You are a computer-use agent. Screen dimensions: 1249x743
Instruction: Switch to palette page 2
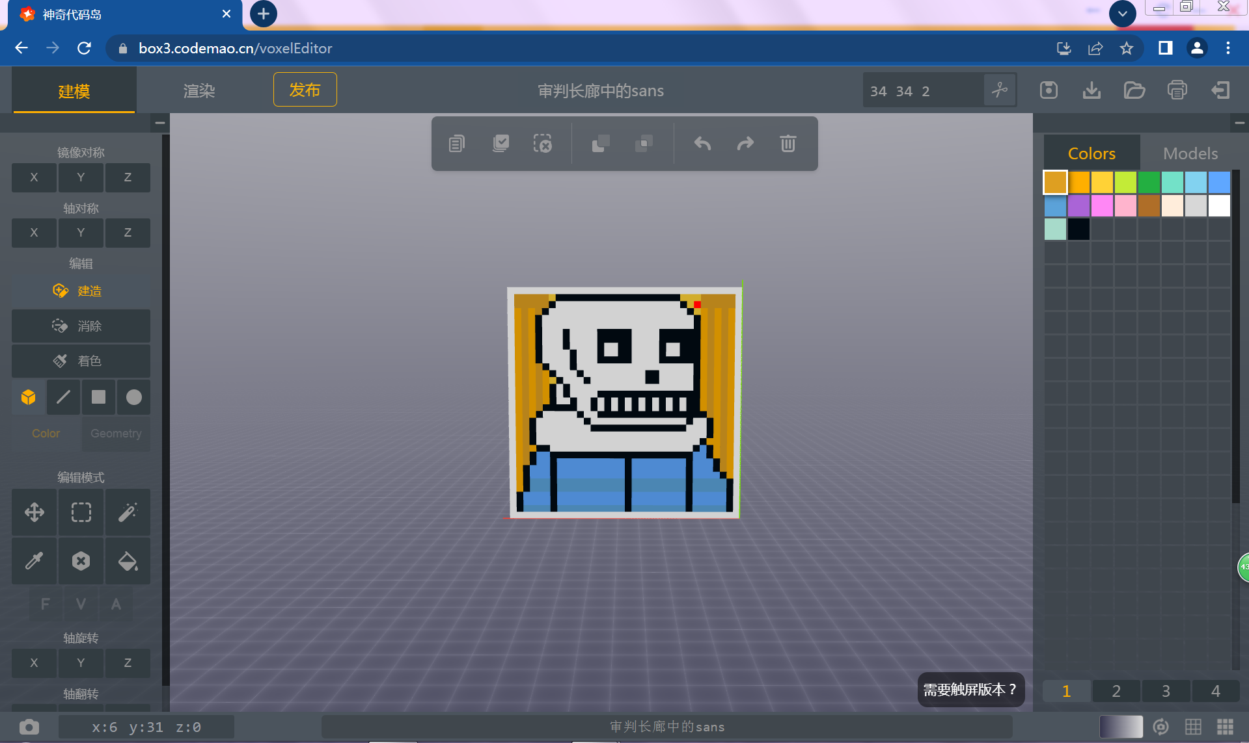click(1116, 691)
